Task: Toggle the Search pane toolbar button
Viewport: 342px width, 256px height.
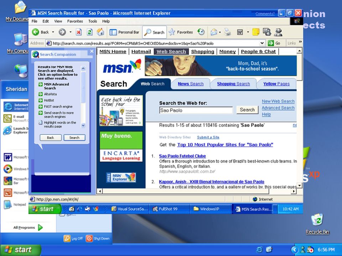Action: 155,32
